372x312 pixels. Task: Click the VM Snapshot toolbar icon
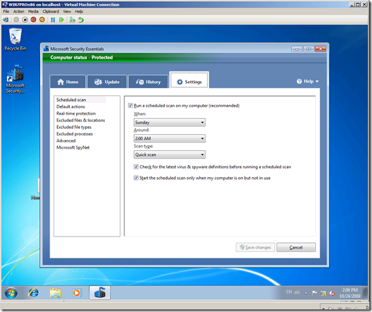tap(72, 20)
